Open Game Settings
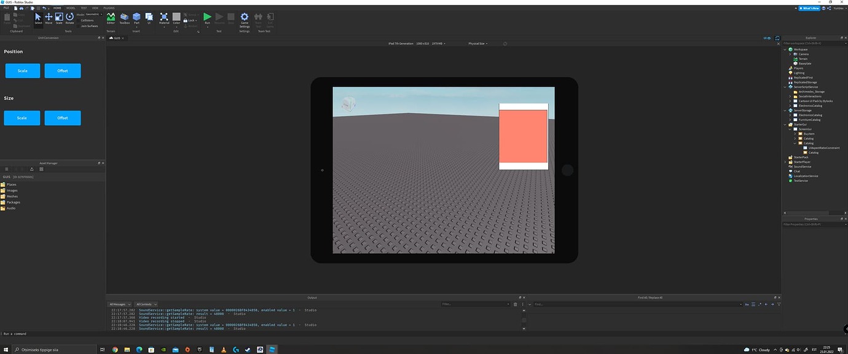848x354 pixels. pyautogui.click(x=245, y=20)
